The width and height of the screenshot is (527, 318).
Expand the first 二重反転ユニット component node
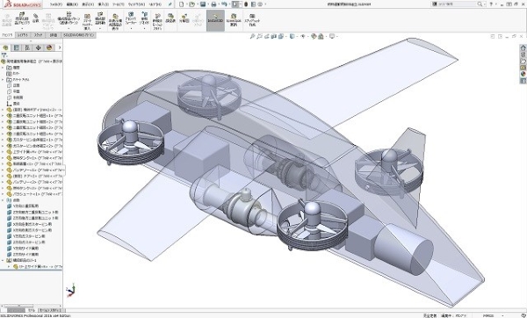pos(3,116)
